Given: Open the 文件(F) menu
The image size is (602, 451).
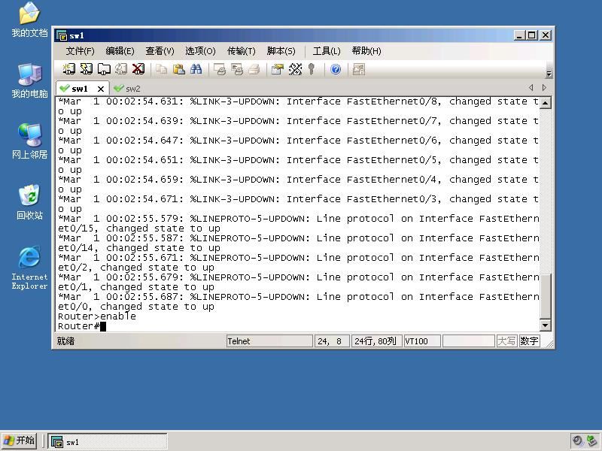Looking at the screenshot, I should (x=80, y=51).
